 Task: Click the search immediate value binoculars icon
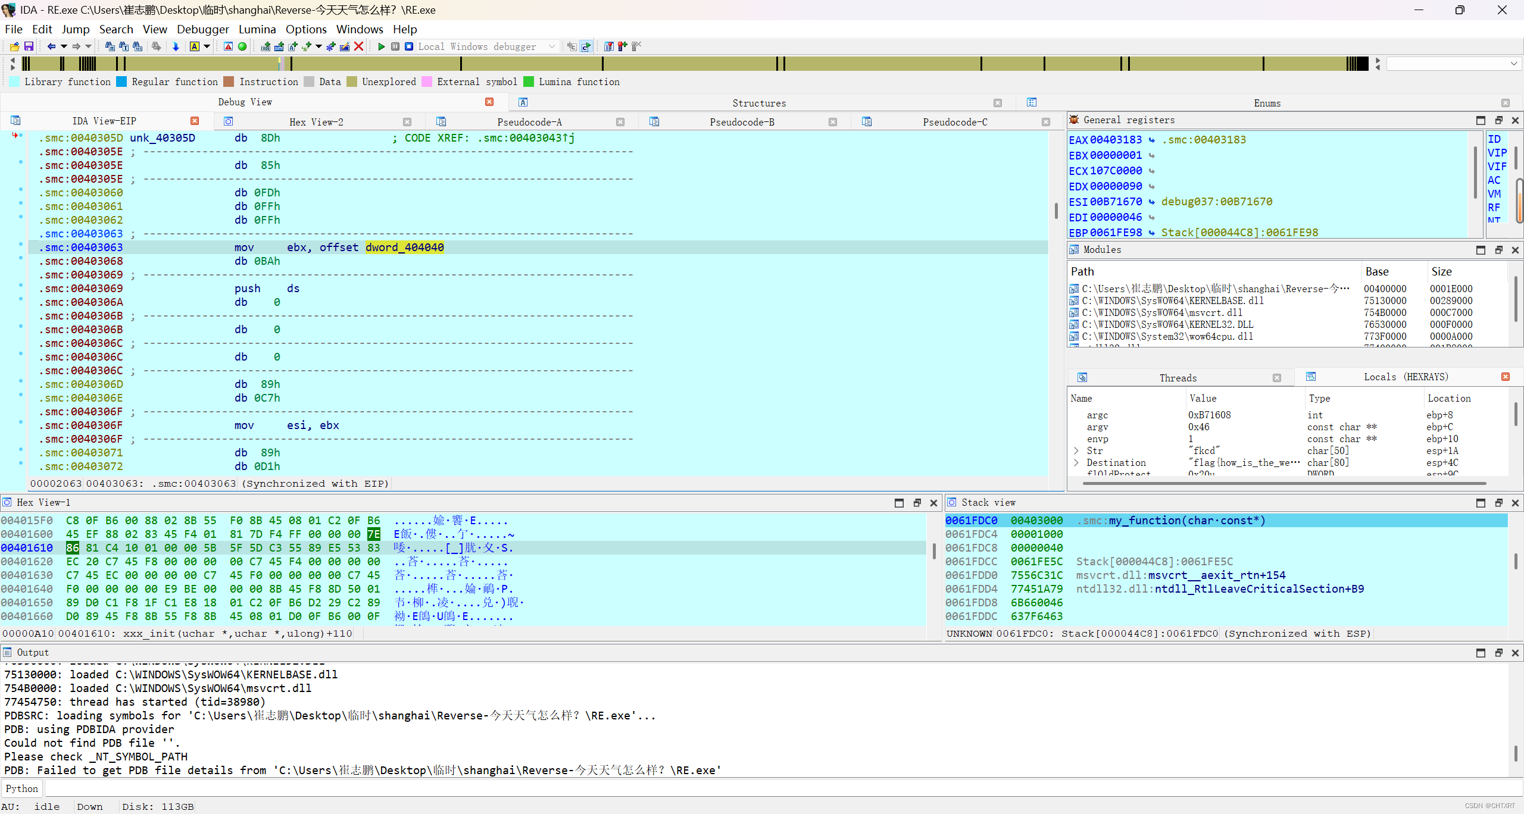[x=110, y=46]
